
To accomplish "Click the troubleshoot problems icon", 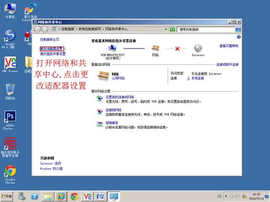I will point(99,124).
